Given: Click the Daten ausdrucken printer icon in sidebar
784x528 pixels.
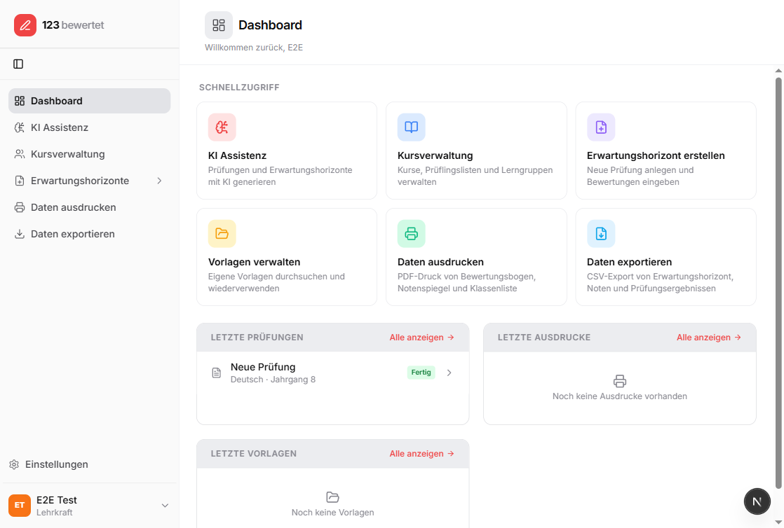Looking at the screenshot, I should (x=20, y=207).
